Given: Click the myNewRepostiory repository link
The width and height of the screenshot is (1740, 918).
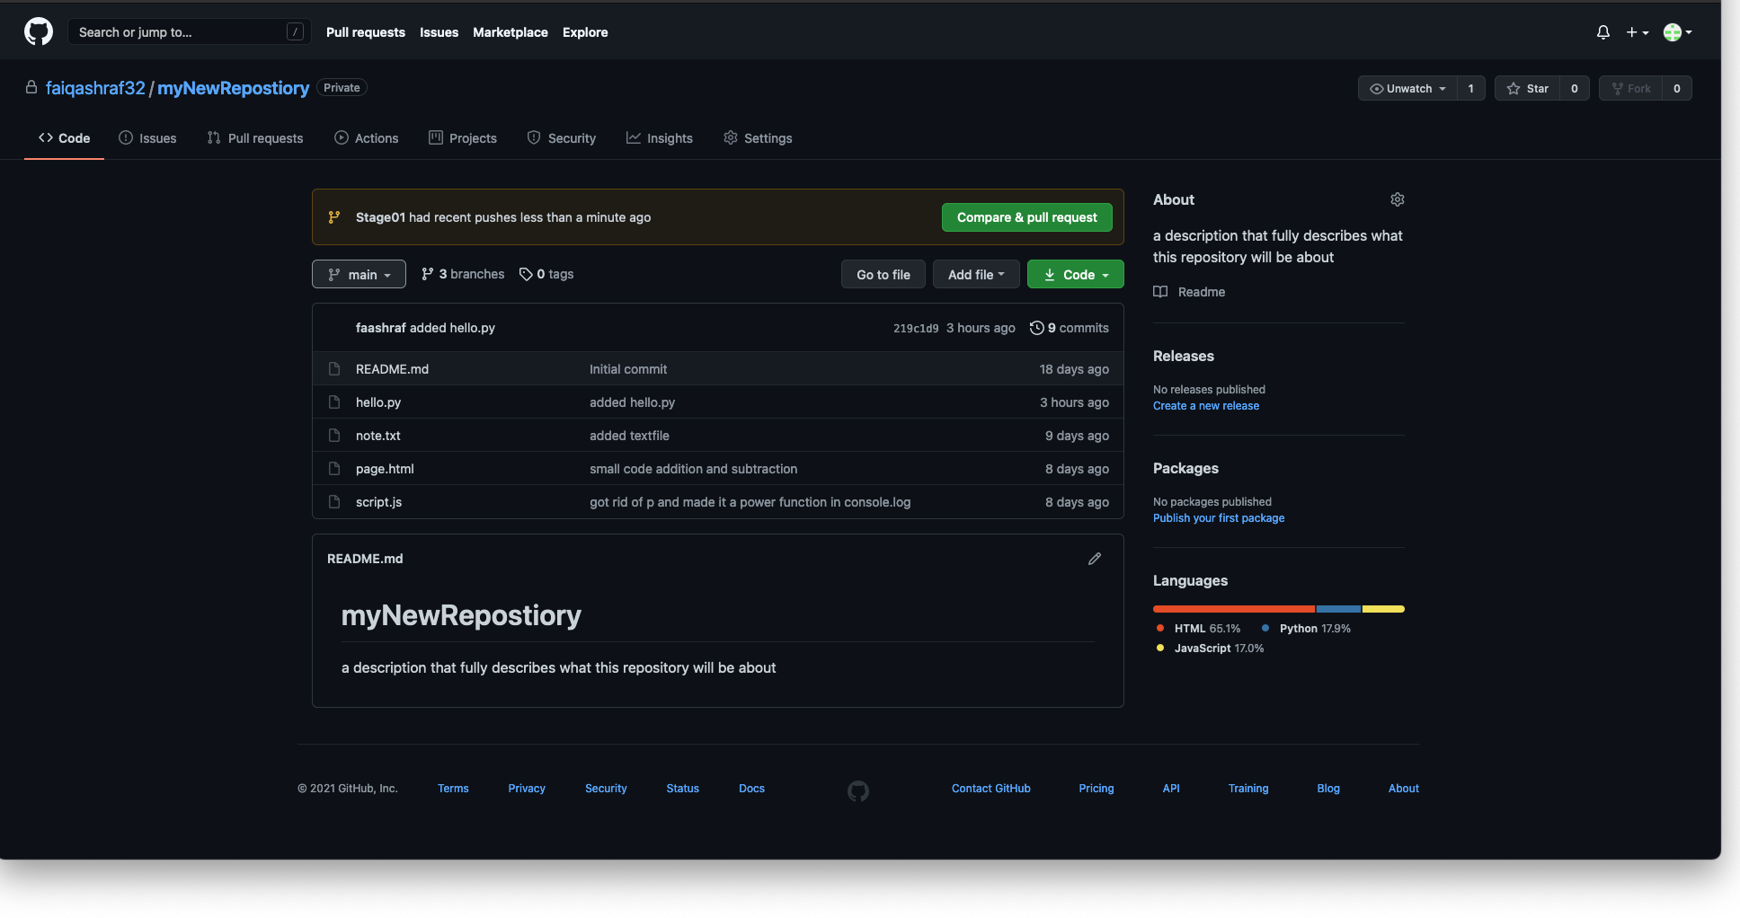Looking at the screenshot, I should tap(234, 88).
